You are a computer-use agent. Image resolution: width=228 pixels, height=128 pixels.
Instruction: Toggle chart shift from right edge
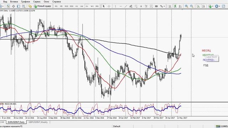[x=203, y=6]
